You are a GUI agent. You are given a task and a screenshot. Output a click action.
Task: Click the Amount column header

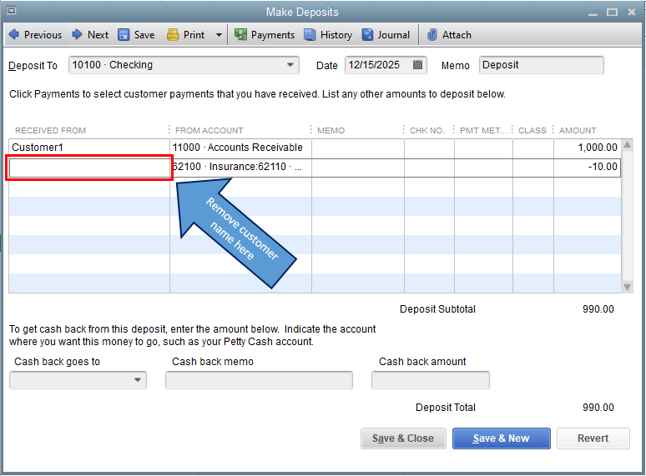coord(578,130)
